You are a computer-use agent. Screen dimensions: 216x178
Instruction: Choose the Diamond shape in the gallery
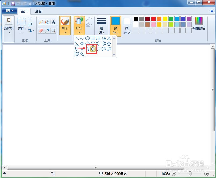[x=82, y=44]
